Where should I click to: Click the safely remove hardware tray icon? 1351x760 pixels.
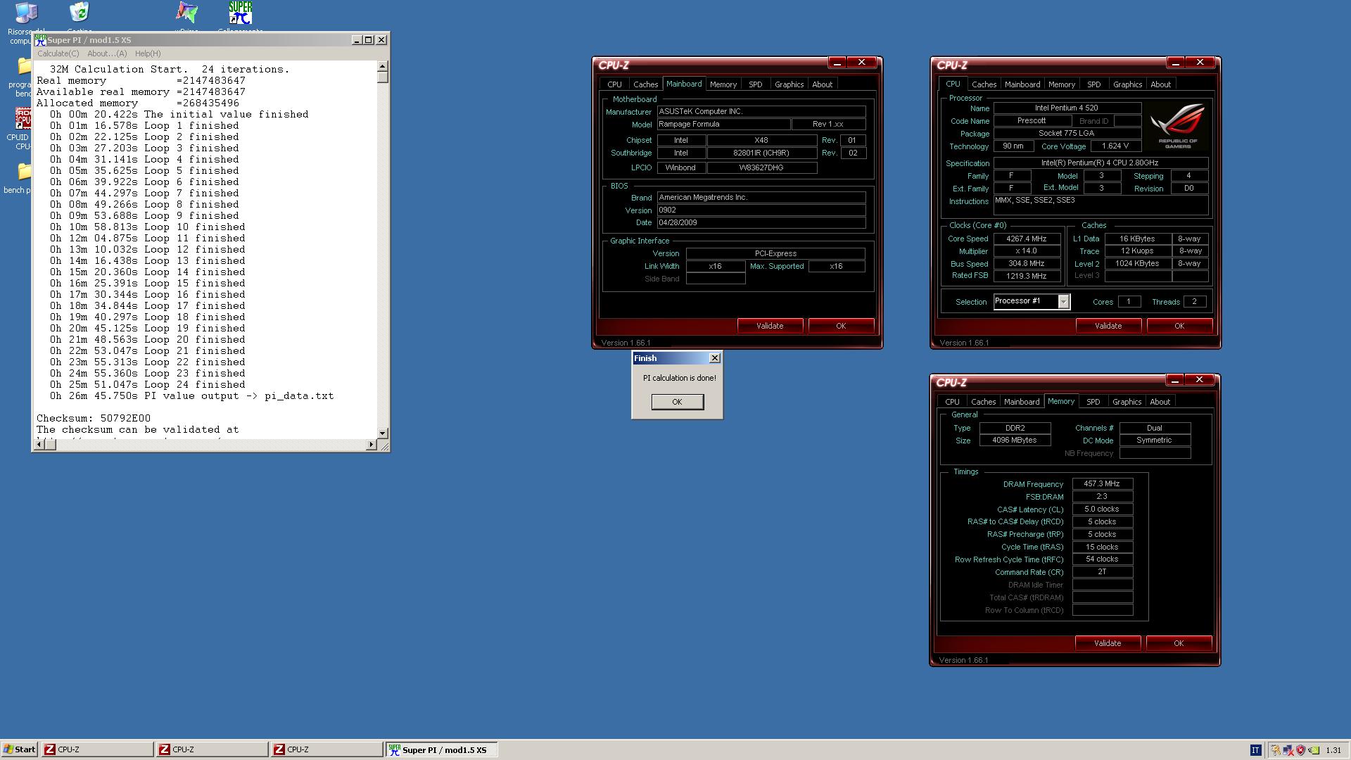(x=1276, y=750)
